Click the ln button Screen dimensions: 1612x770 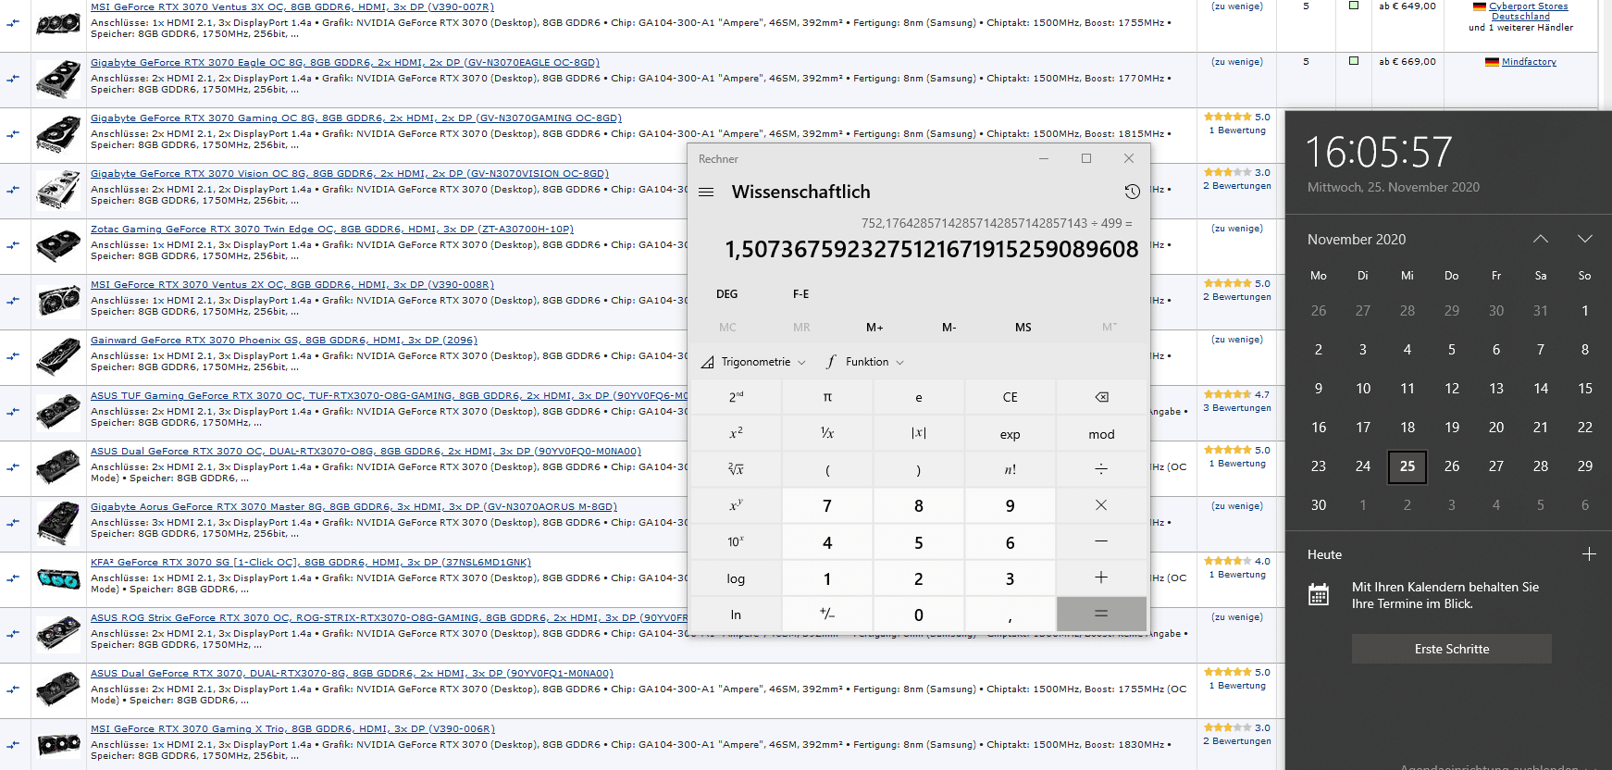(x=736, y=614)
